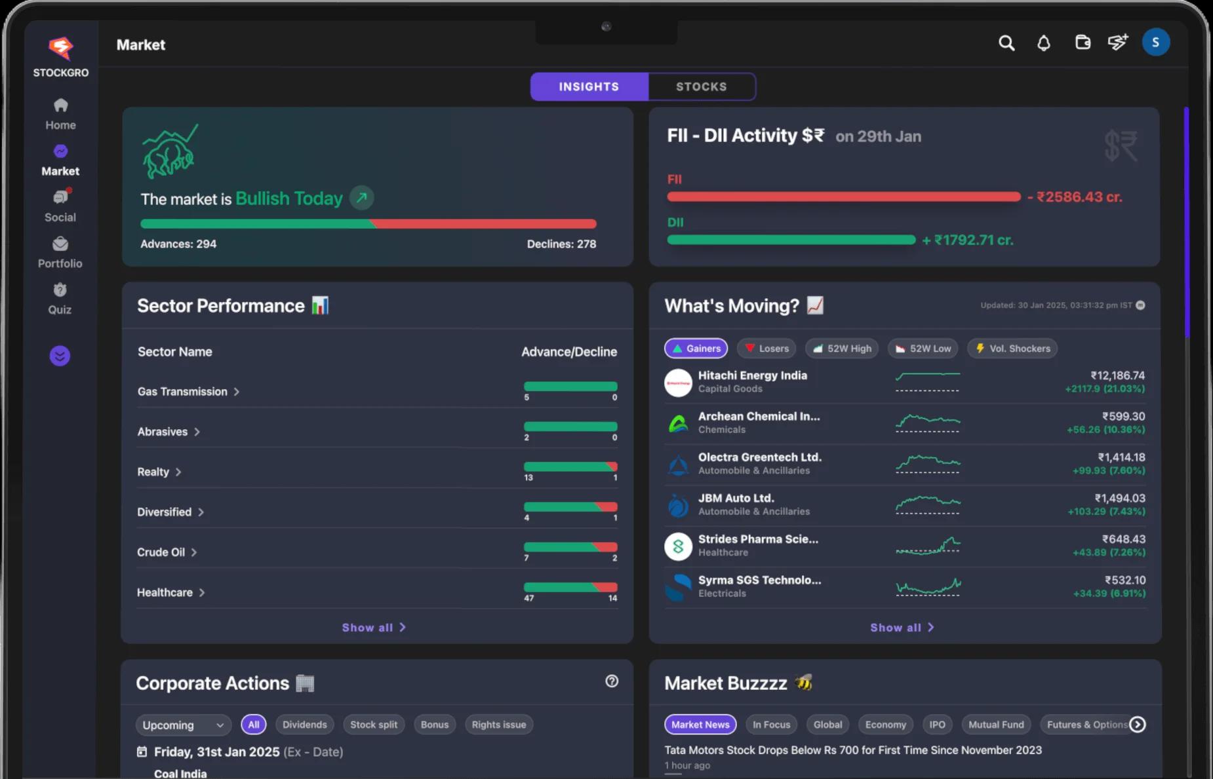
Task: Open Strides Pharma stock logo
Action: click(678, 546)
